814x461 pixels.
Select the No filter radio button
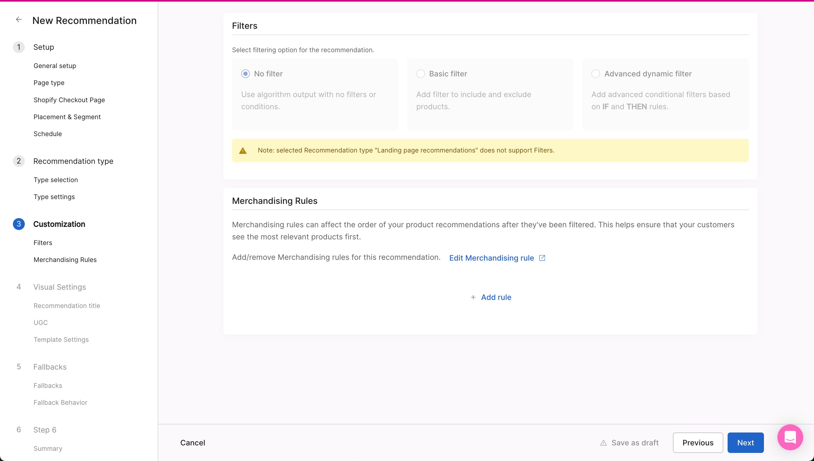pyautogui.click(x=245, y=74)
